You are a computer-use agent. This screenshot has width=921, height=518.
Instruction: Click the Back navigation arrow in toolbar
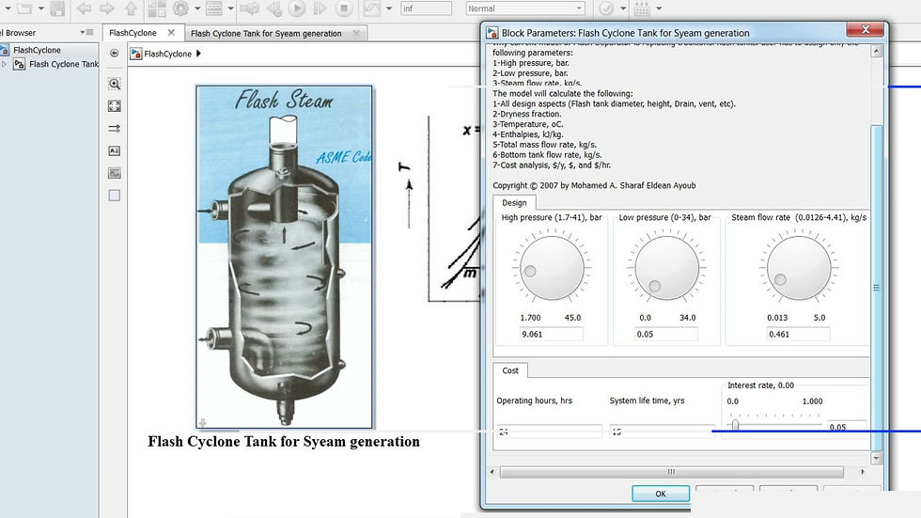tap(84, 8)
